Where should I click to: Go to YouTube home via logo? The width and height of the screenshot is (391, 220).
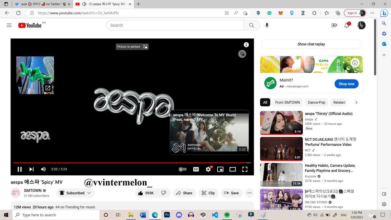30,25
